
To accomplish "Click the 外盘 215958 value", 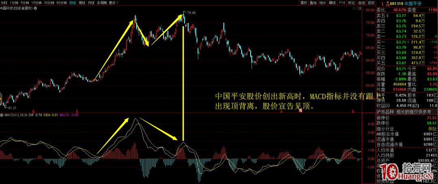I will coord(399,89).
